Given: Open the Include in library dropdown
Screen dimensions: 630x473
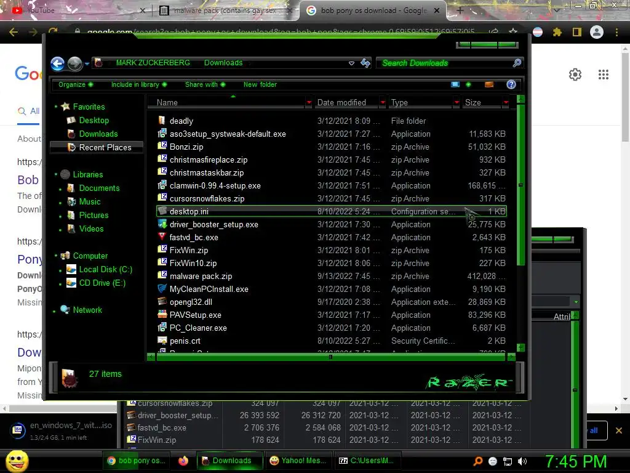Looking at the screenshot, I should pyautogui.click(x=138, y=84).
